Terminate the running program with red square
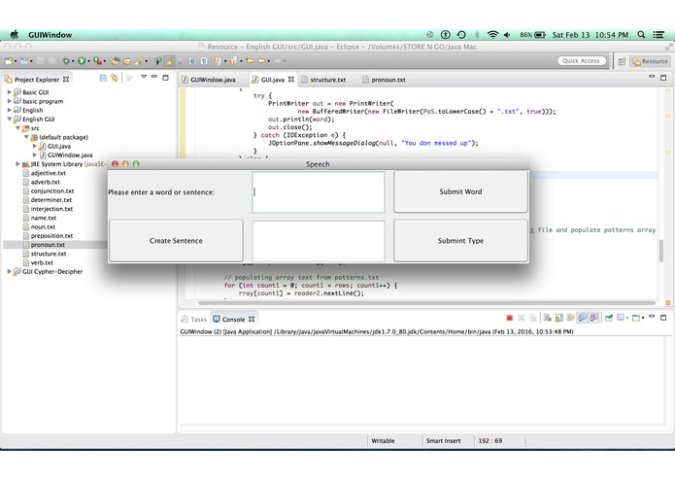The height and width of the screenshot is (480, 675). [x=510, y=318]
